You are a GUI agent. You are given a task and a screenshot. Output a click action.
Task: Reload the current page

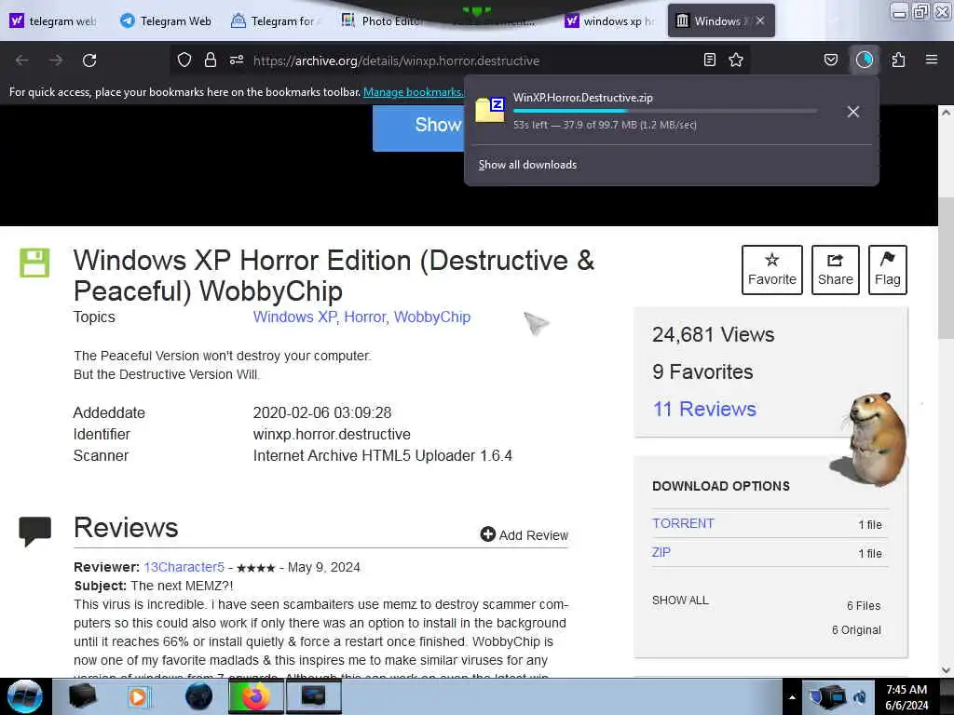click(x=89, y=61)
